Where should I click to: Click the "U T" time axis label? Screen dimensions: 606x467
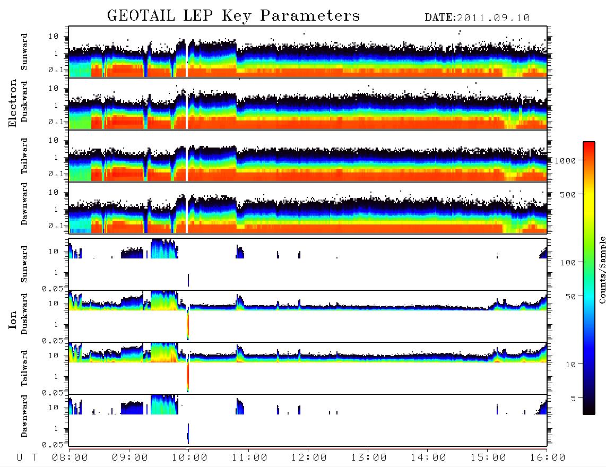[27, 458]
